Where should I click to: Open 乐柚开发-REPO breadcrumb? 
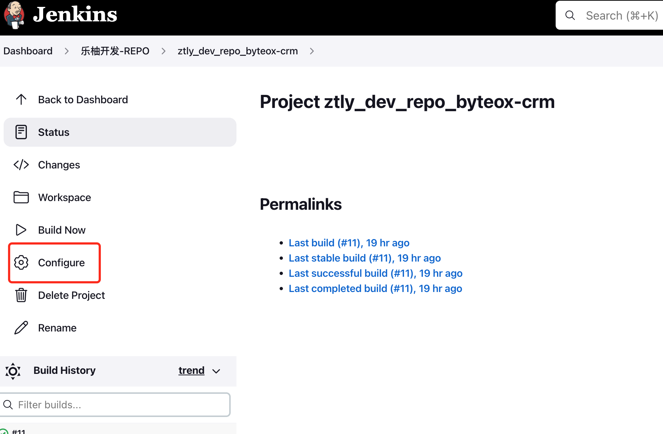click(115, 51)
